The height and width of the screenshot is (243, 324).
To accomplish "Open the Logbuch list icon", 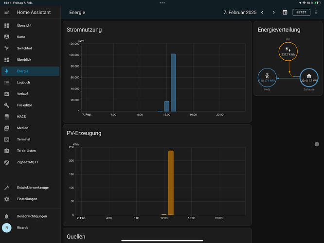I will tap(7, 82).
